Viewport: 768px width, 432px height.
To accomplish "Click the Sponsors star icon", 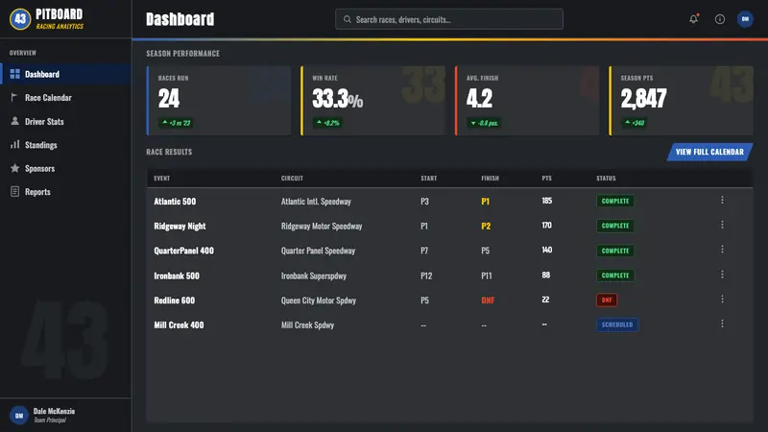I will click(x=14, y=168).
